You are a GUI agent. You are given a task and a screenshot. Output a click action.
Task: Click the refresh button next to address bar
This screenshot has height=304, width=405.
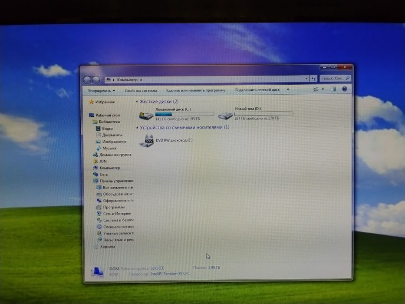point(313,79)
